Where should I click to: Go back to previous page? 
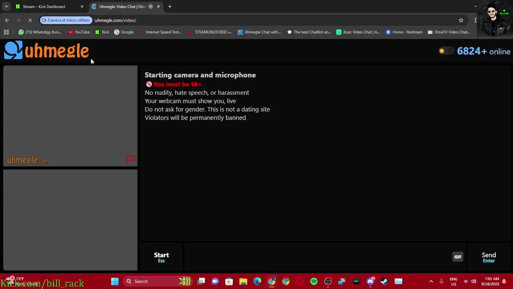7,20
